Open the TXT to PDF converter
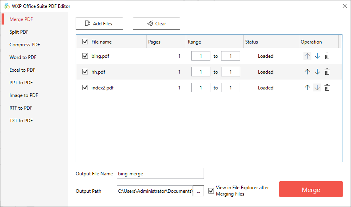This screenshot has height=207, width=351. [x=21, y=121]
